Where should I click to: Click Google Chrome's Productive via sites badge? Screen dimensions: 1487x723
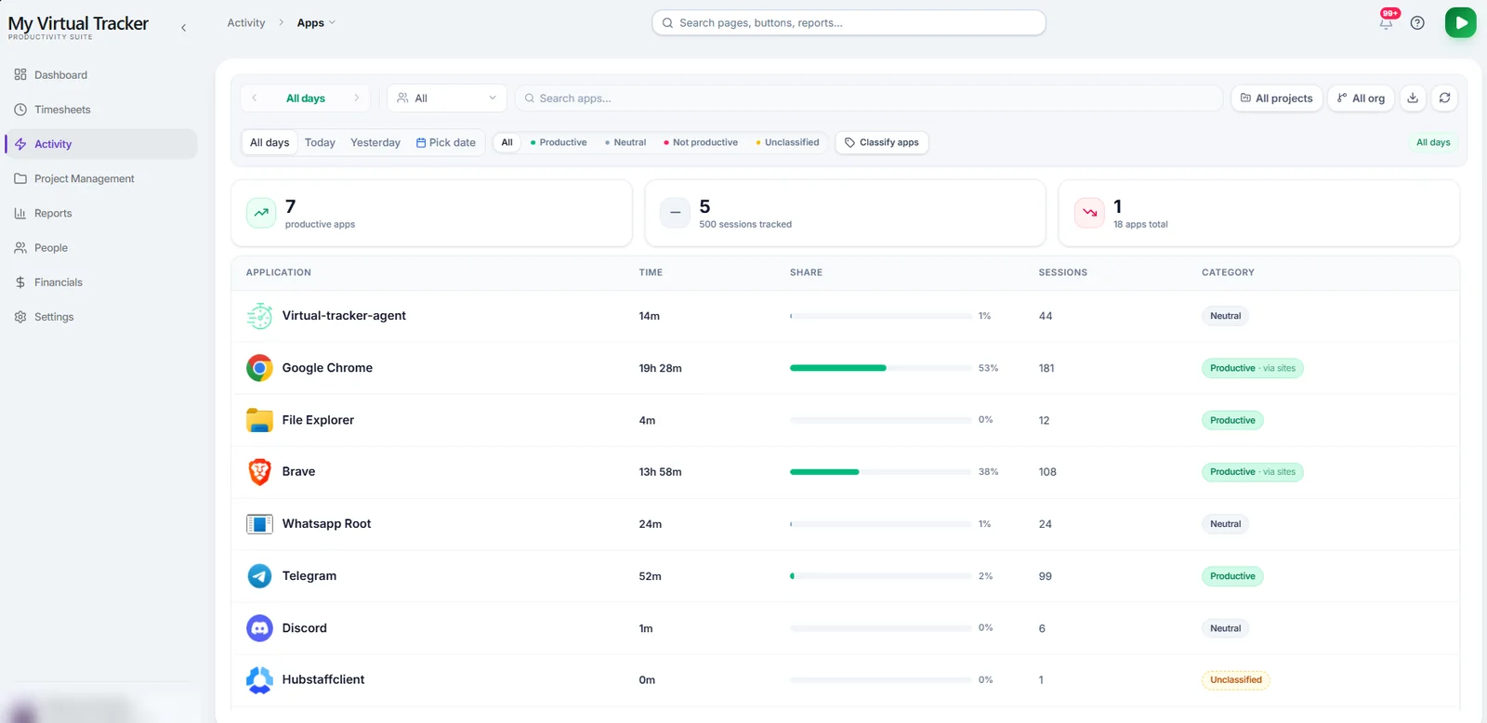pos(1252,368)
